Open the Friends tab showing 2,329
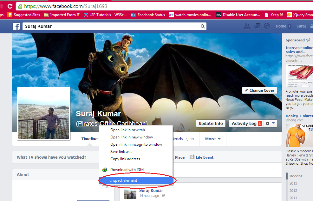This screenshot has width=313, height=201. [183, 139]
